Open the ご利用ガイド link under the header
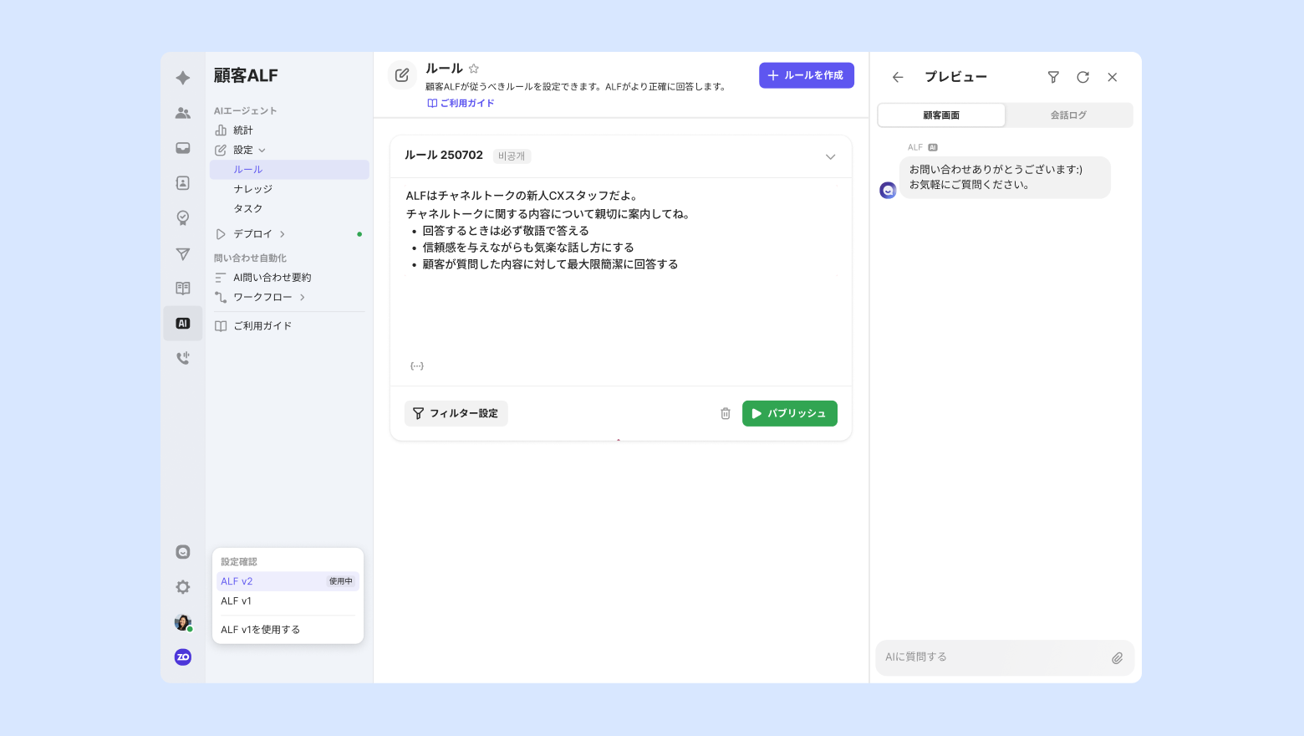 tap(461, 103)
